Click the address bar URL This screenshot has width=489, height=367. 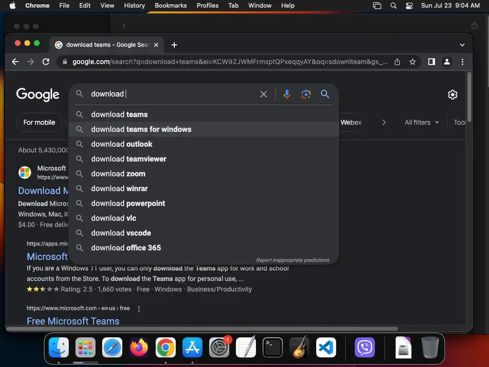[230, 62]
